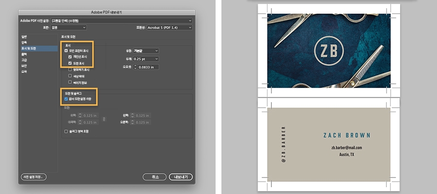The image size is (437, 194).
Task: Enable 맞춰찍기 표시 registration marks checkbox
Action: [70, 69]
